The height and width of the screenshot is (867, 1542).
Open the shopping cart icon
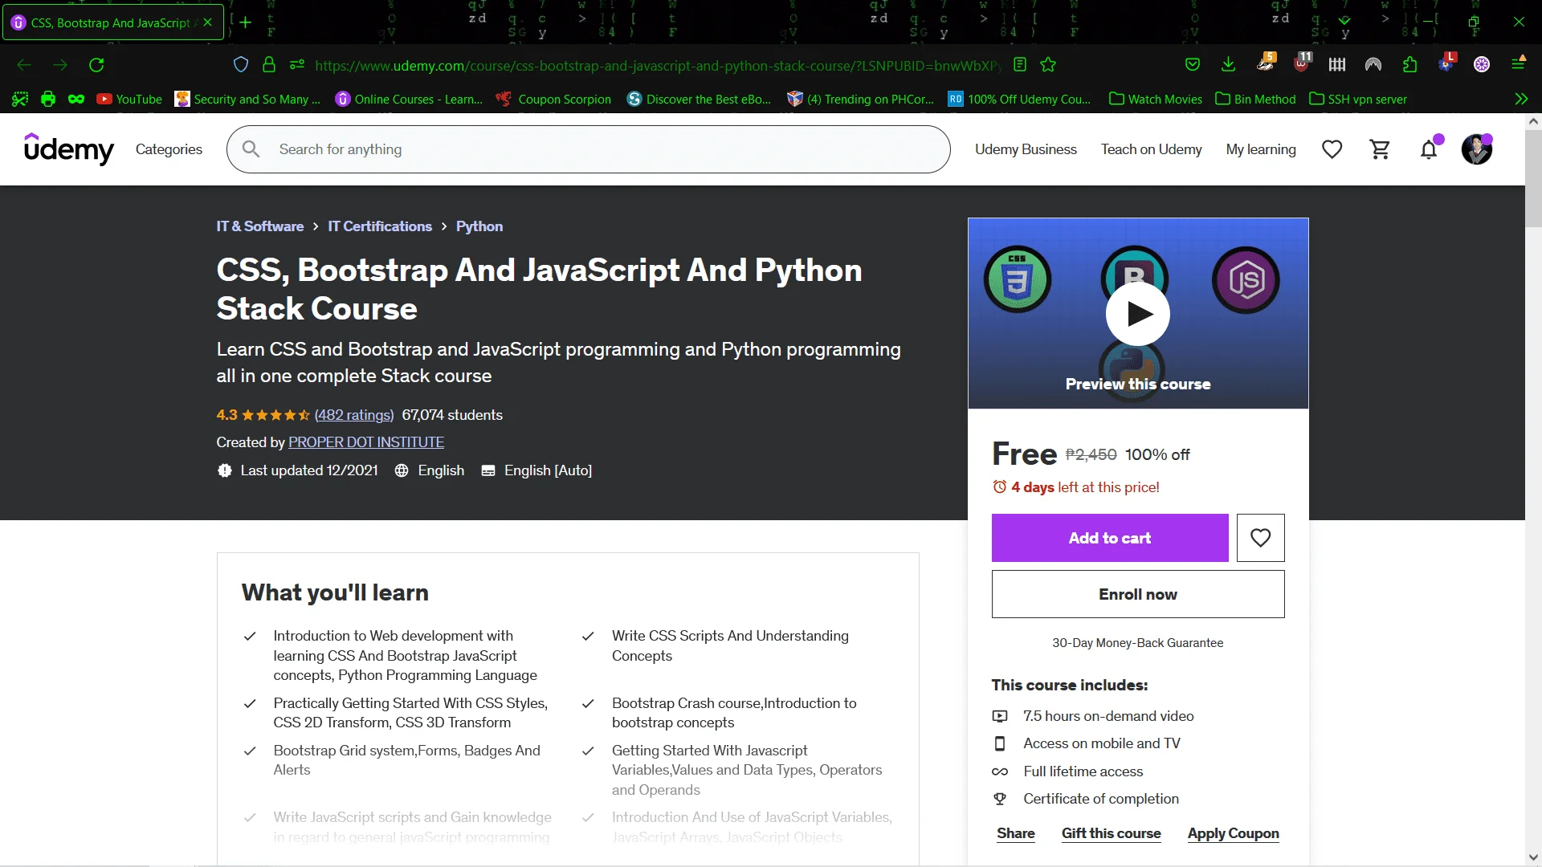(1380, 149)
